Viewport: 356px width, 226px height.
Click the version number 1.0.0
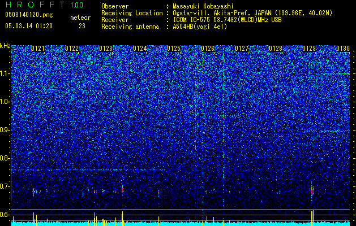[x=76, y=5]
